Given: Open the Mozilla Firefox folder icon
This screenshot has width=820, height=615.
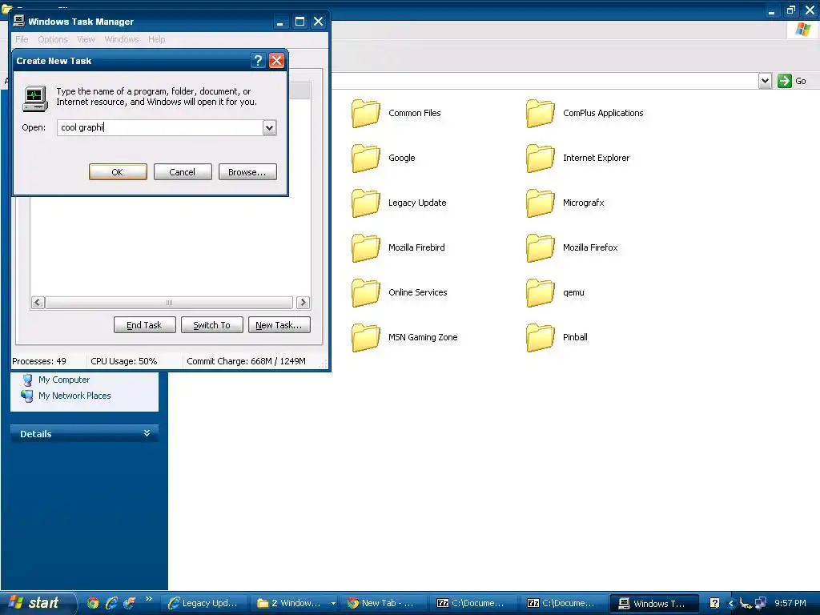Looking at the screenshot, I should click(541, 248).
